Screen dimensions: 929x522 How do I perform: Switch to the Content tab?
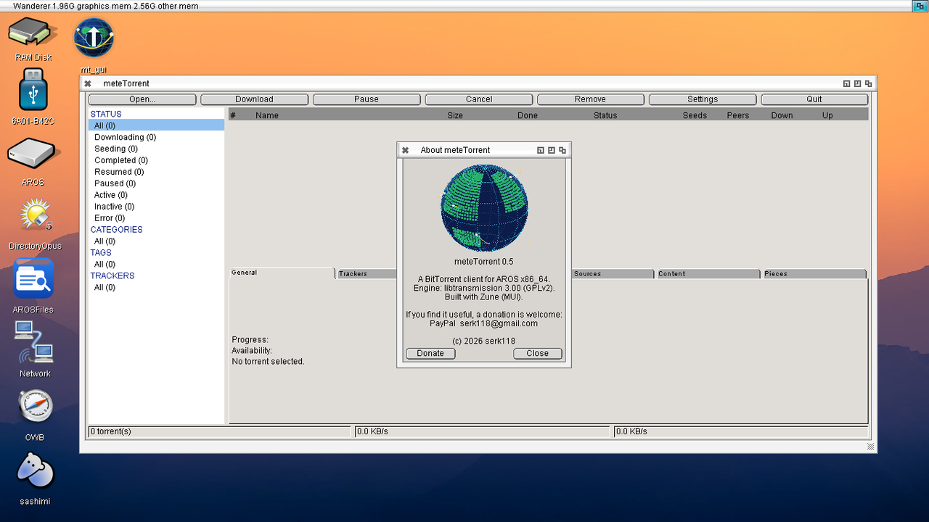coord(708,274)
